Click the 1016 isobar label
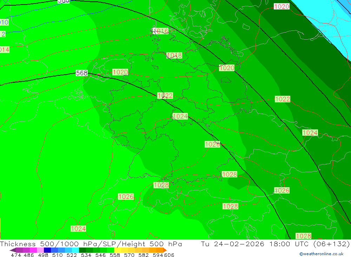 pos(161,31)
